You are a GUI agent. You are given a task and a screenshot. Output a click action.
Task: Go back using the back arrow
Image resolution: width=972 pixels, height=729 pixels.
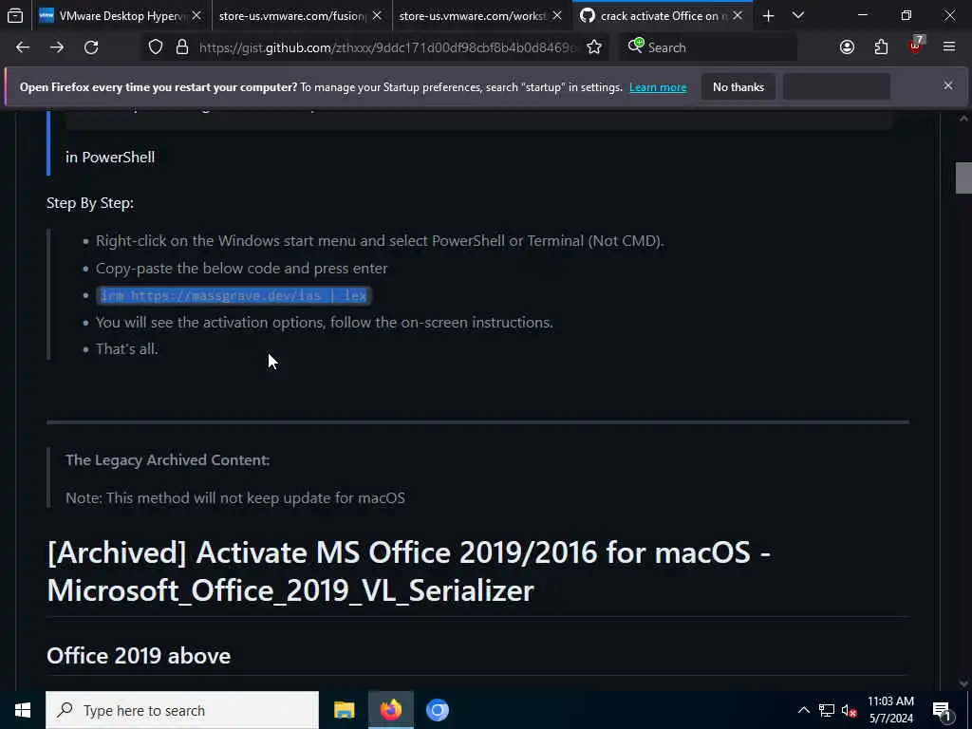tap(23, 47)
